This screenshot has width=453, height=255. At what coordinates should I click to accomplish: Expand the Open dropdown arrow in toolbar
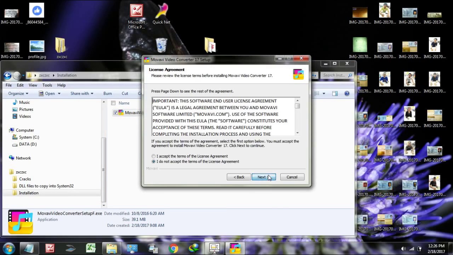(59, 93)
